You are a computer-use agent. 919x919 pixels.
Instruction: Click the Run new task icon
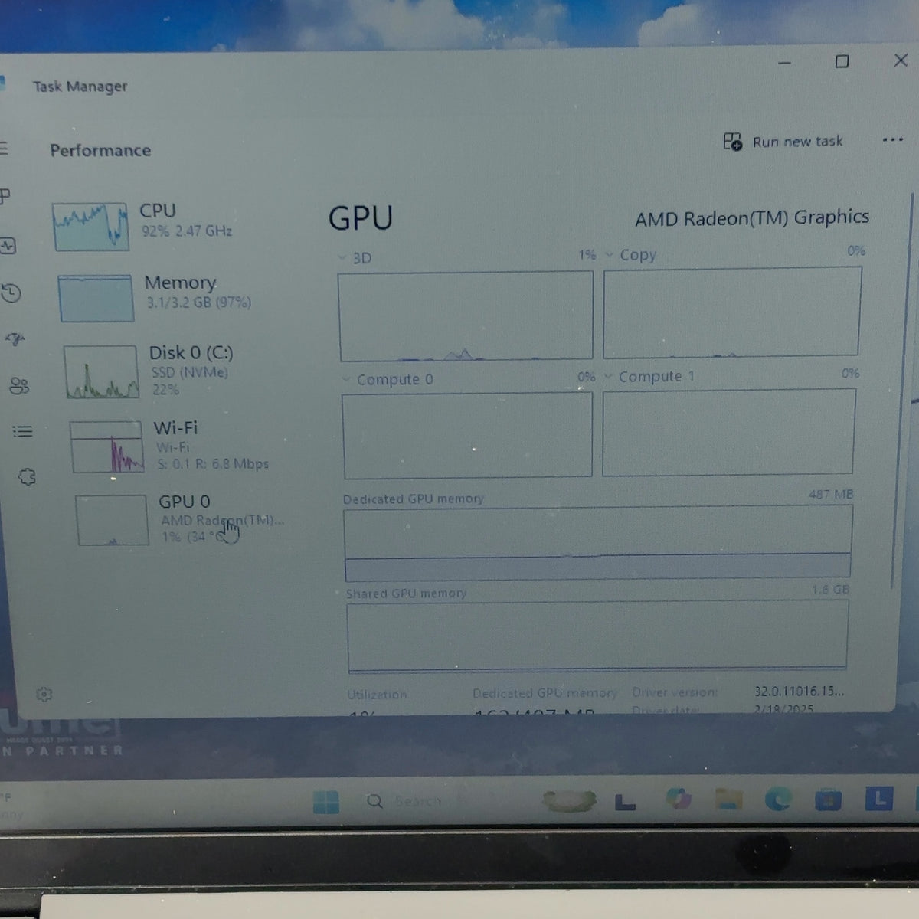click(x=732, y=142)
